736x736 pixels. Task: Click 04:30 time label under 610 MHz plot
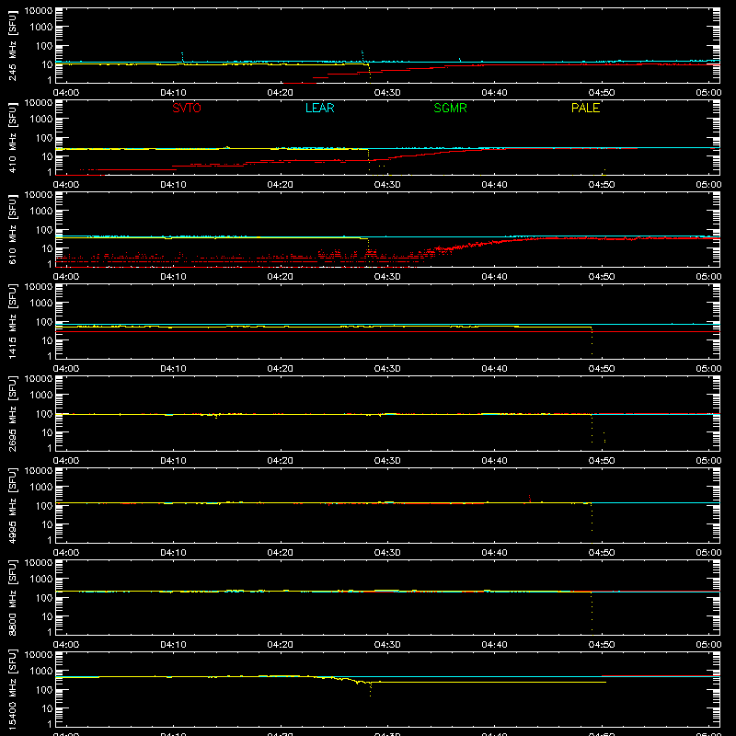[387, 277]
